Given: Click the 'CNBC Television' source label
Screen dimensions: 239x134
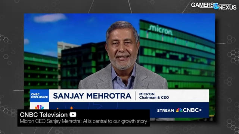Looking at the screenshot, I should tap(44, 115).
